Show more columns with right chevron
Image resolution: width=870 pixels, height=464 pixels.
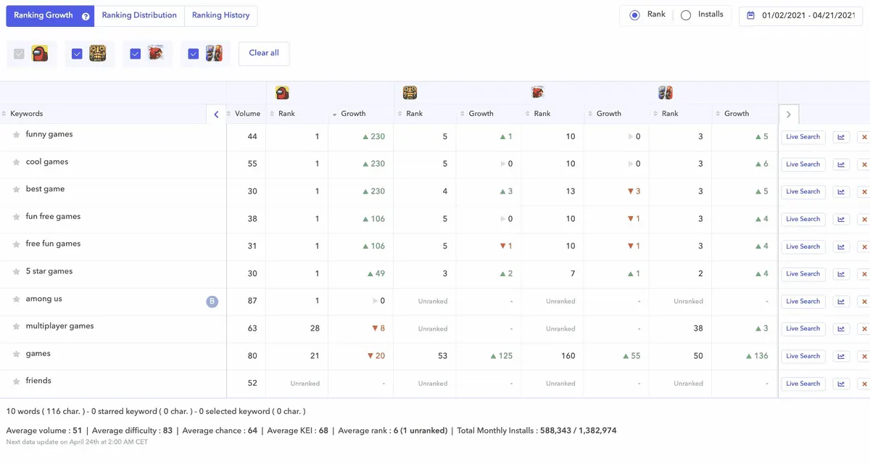click(789, 115)
